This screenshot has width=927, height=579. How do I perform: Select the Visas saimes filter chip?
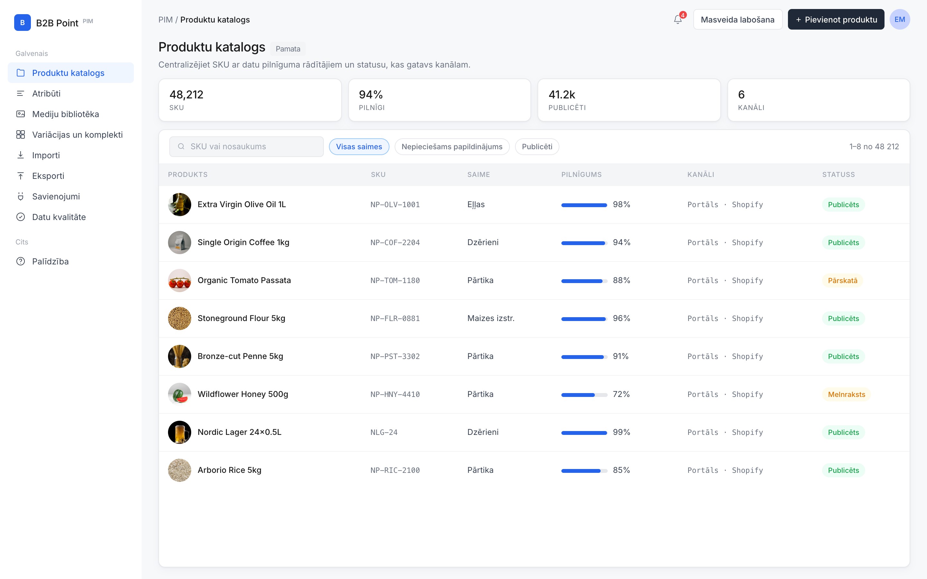click(359, 147)
